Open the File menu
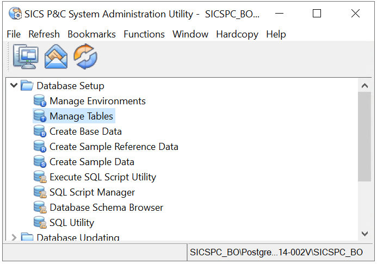The width and height of the screenshot is (377, 264). (14, 34)
